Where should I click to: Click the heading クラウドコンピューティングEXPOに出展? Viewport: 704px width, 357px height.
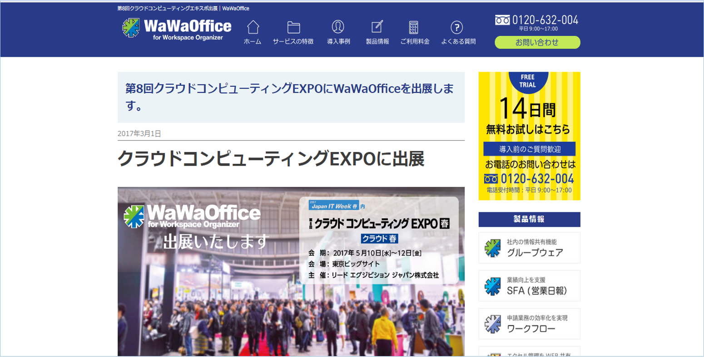click(271, 159)
